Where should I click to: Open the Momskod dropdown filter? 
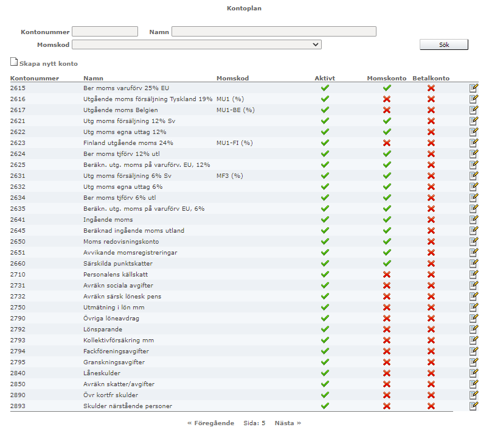196,44
